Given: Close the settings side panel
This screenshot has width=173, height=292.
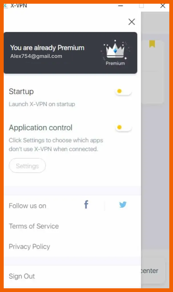Looking at the screenshot, I should tap(132, 22).
